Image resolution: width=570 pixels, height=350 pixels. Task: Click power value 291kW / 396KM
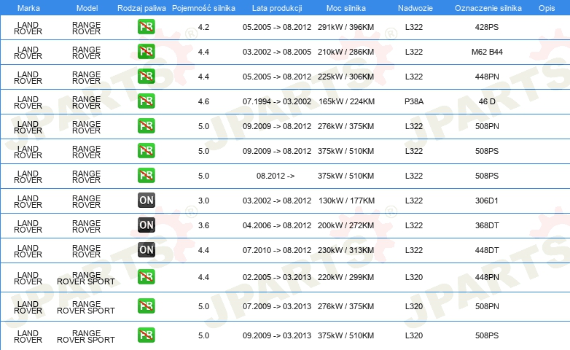pyautogui.click(x=345, y=27)
